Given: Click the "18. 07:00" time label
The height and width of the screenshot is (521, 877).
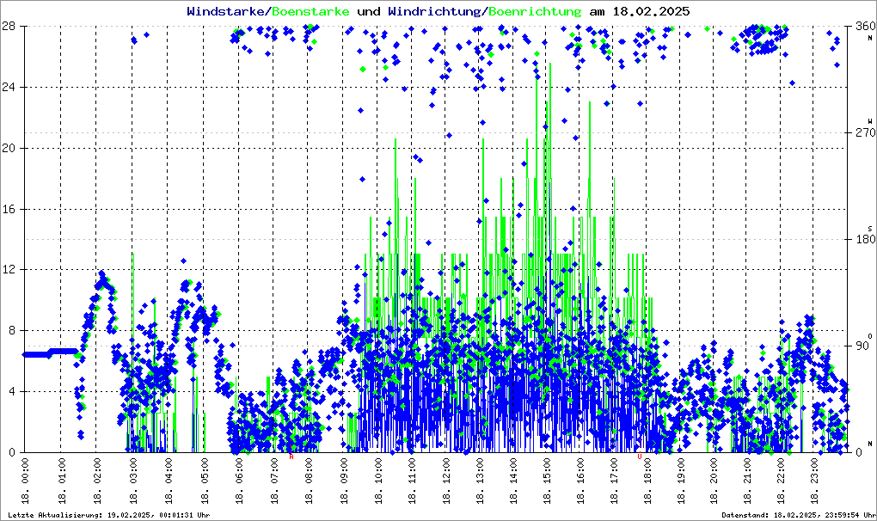Looking at the screenshot, I should tap(274, 481).
